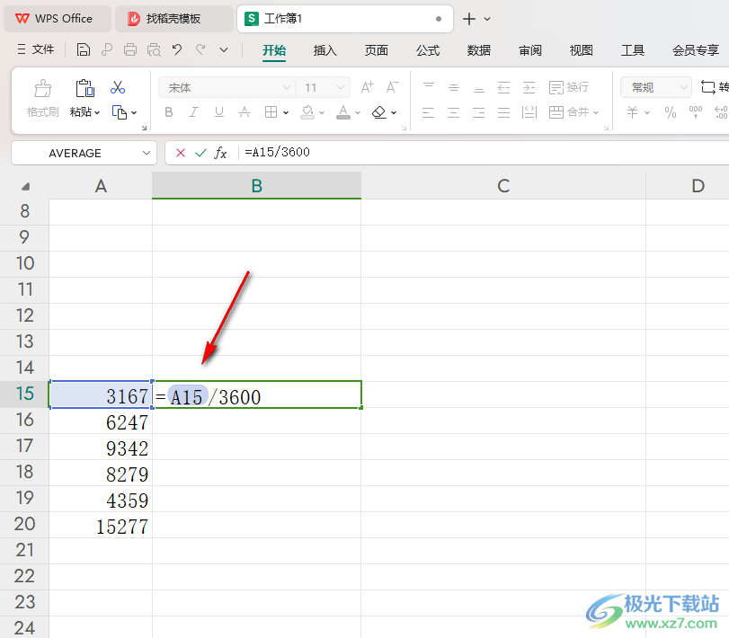Open Insert Function fx dialog

[x=220, y=153]
